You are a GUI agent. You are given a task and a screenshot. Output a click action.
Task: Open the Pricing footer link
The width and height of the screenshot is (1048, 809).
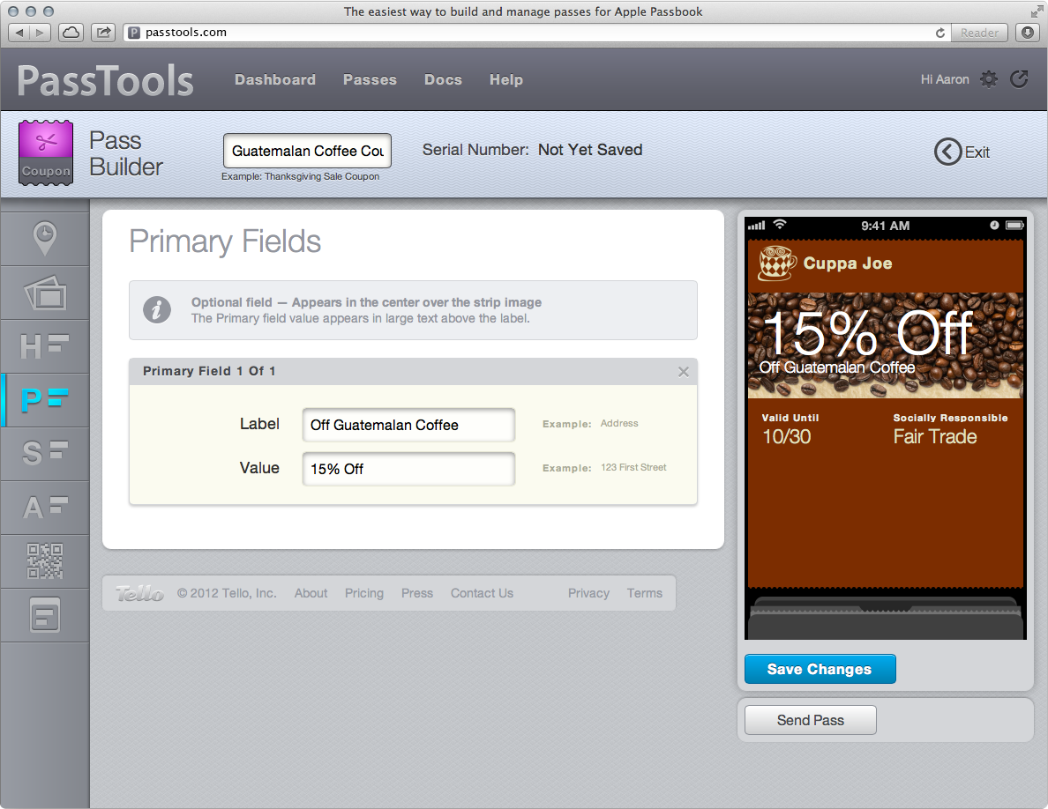coord(364,593)
